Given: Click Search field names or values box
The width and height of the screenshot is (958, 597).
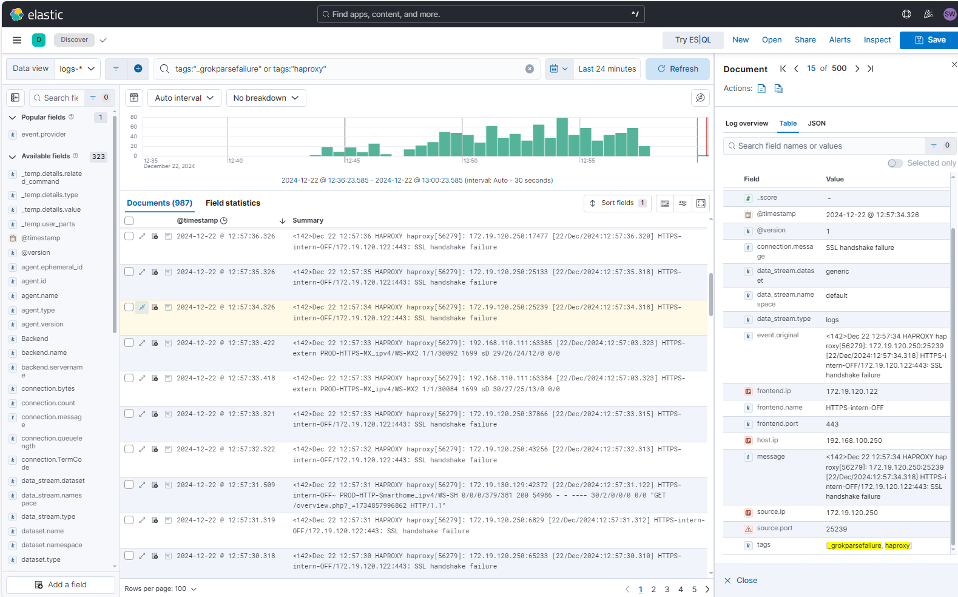Looking at the screenshot, I should (825, 146).
